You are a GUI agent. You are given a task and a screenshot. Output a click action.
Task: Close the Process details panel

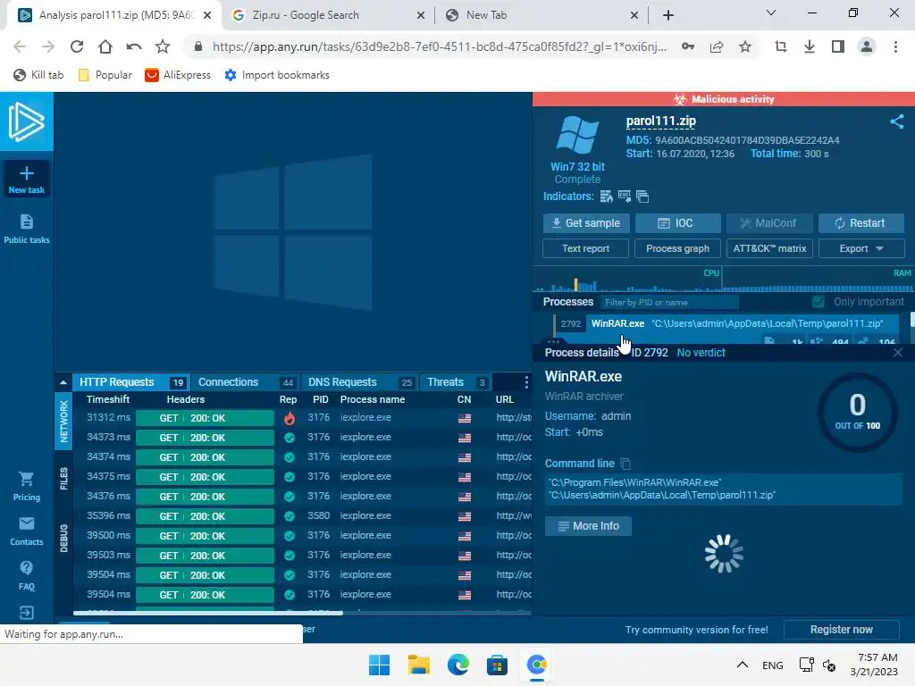click(x=897, y=352)
